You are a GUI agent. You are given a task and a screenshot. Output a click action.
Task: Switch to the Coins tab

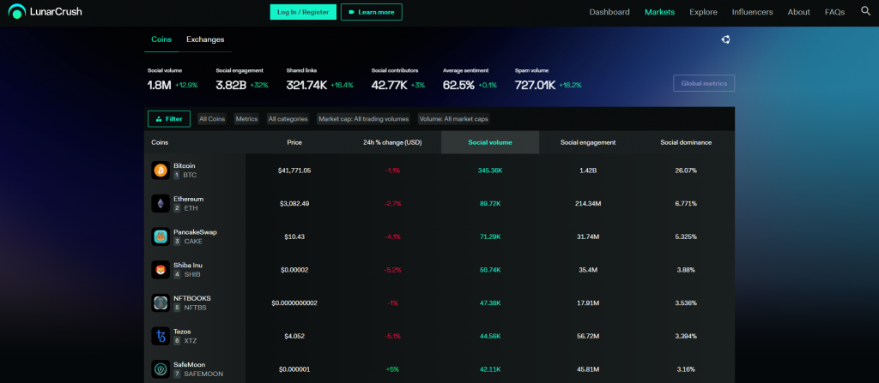coord(161,39)
